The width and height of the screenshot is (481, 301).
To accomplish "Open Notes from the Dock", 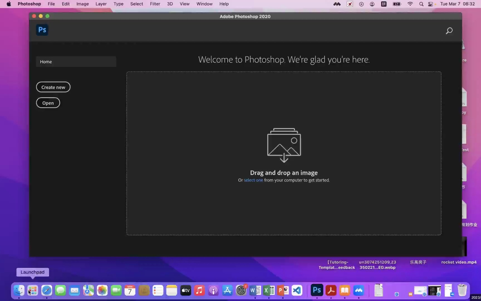I will [x=172, y=290].
